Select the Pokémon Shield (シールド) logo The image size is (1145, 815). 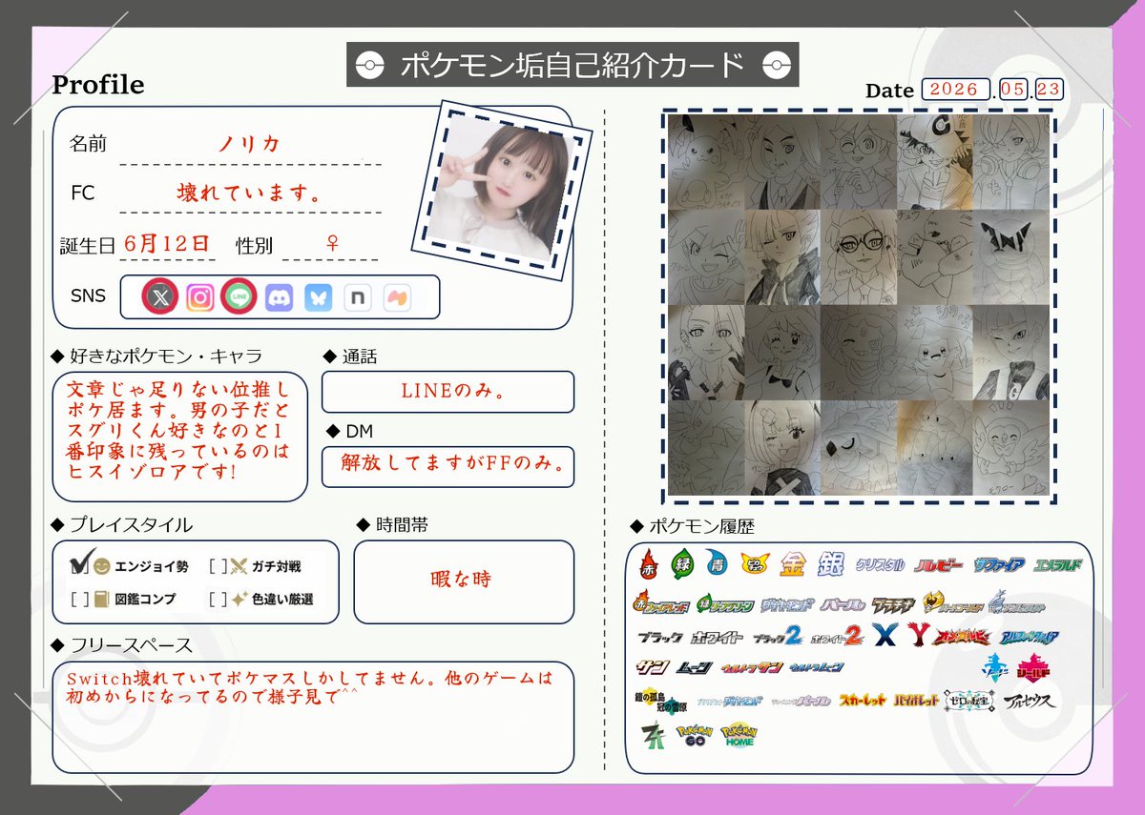[1033, 666]
